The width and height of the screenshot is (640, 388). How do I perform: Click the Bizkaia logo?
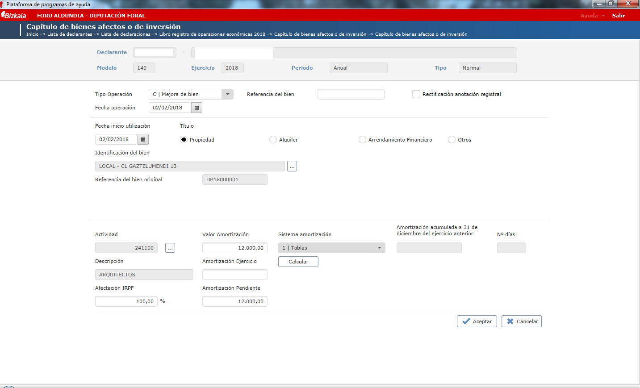click(x=14, y=15)
